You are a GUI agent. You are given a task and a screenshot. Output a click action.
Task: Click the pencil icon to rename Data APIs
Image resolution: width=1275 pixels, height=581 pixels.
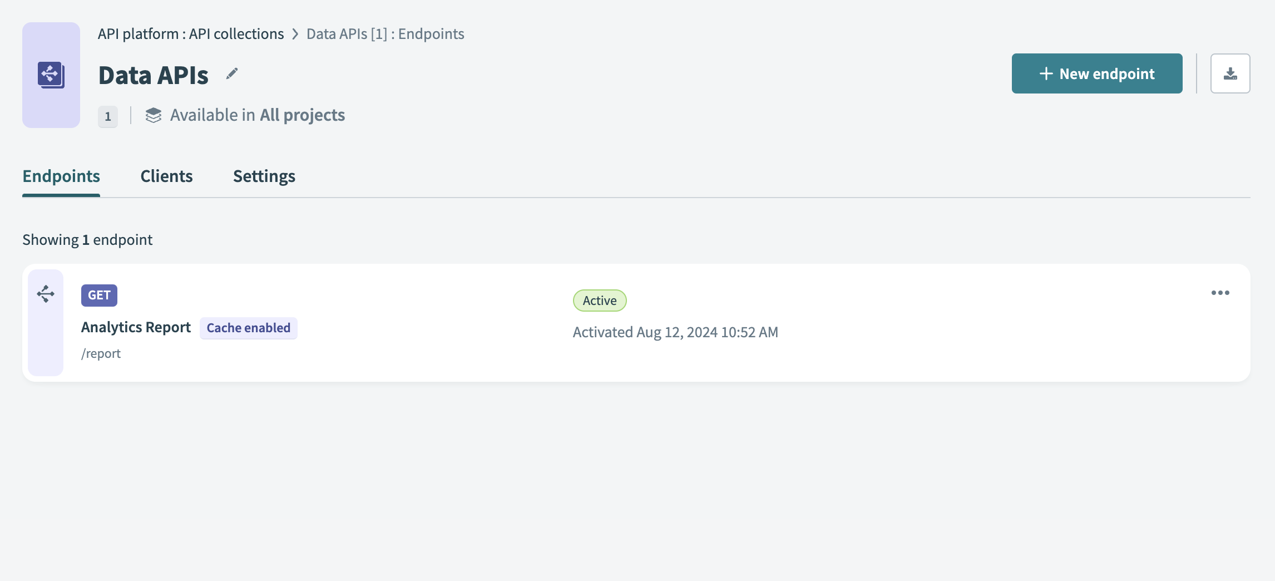pos(232,73)
